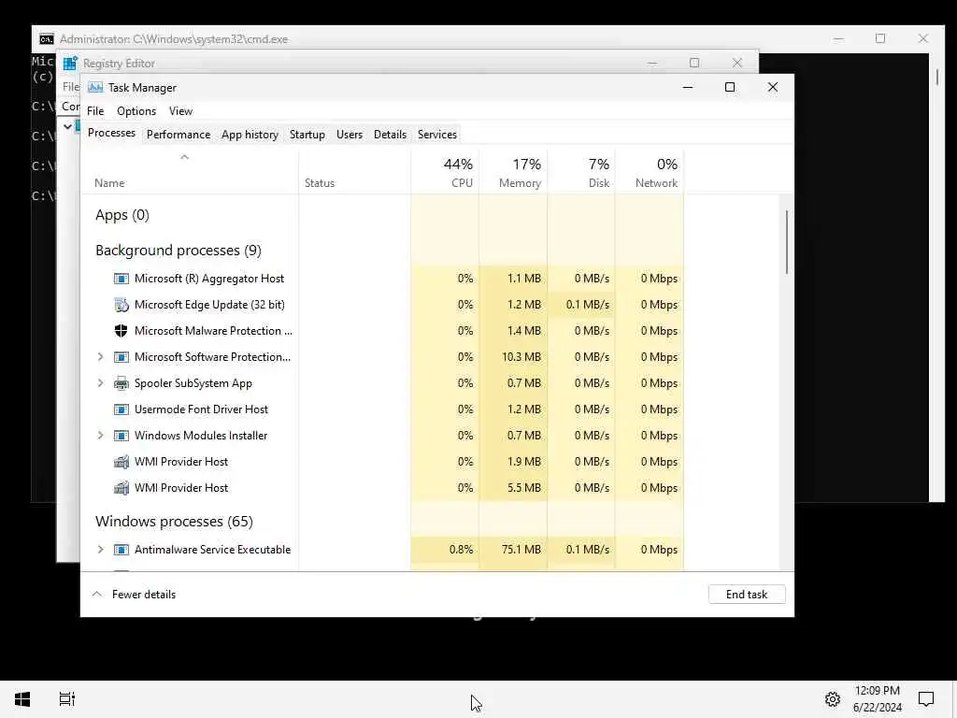Switch to the Performance tab
Image resolution: width=957 pixels, height=718 pixels.
pyautogui.click(x=179, y=135)
